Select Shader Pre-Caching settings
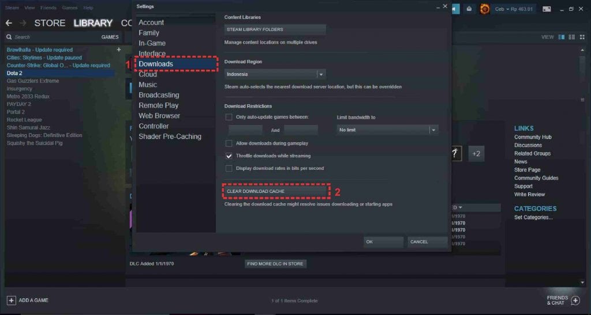The height and width of the screenshot is (315, 591). [x=170, y=136]
